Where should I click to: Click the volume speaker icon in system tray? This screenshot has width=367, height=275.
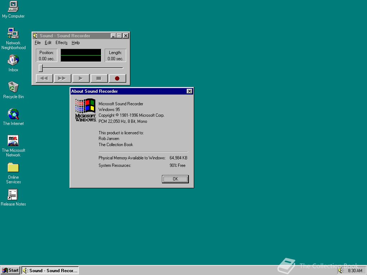341,271
